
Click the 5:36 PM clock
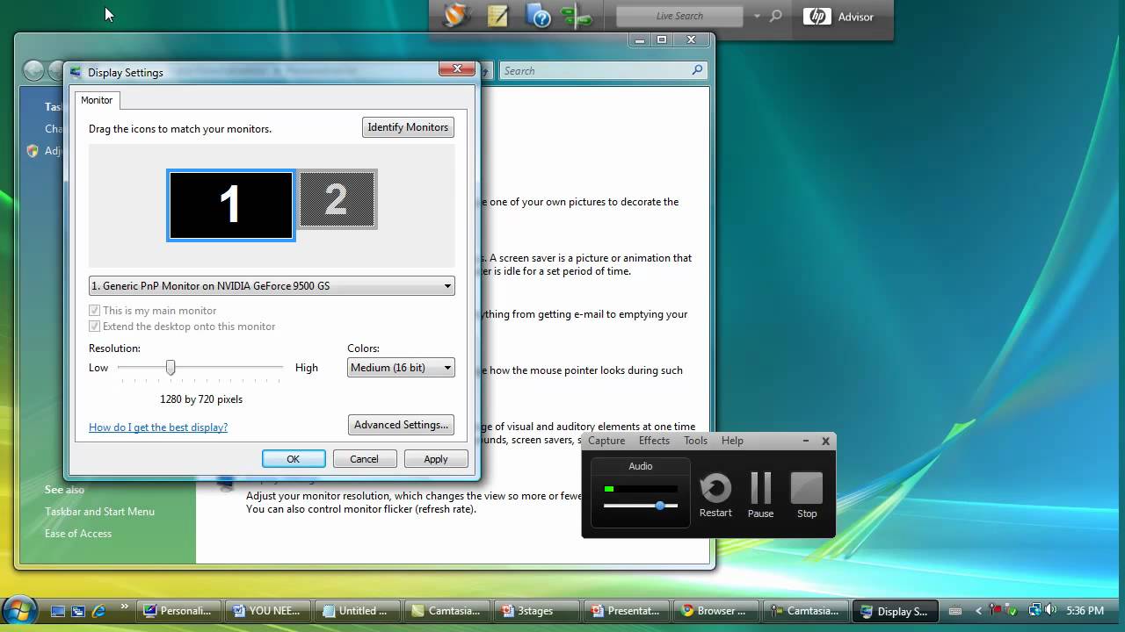(x=1085, y=611)
